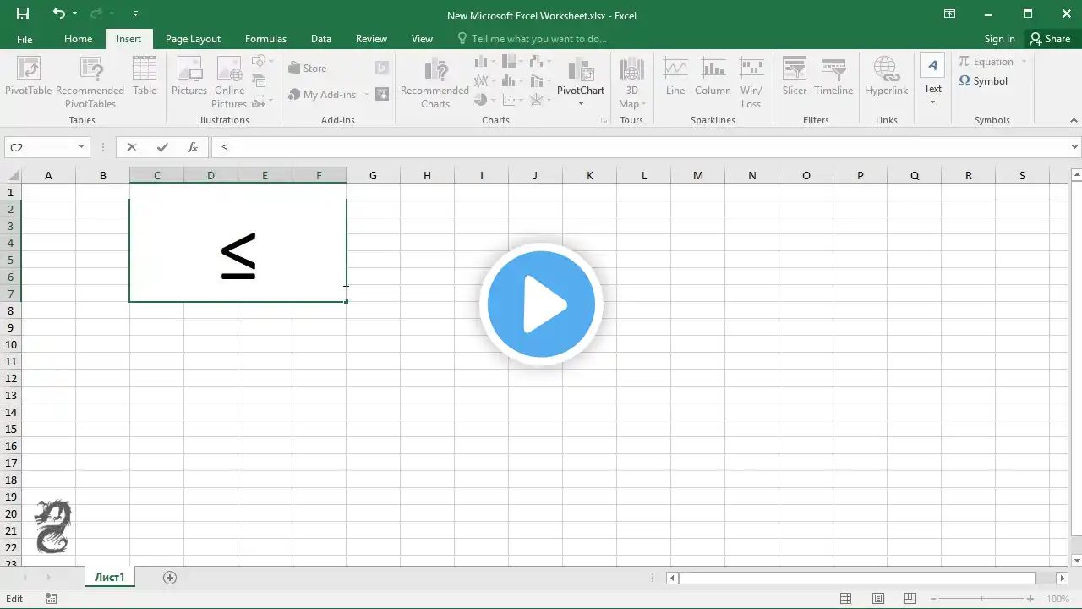Open 3D Map tour
The image size is (1082, 609).
click(x=631, y=82)
